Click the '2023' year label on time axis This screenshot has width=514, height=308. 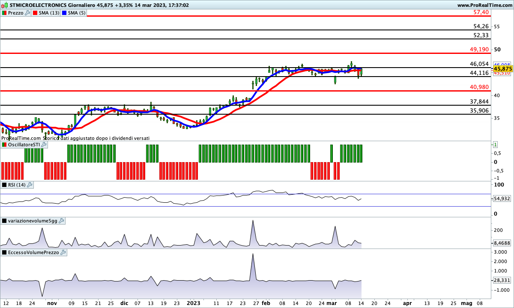point(193,303)
